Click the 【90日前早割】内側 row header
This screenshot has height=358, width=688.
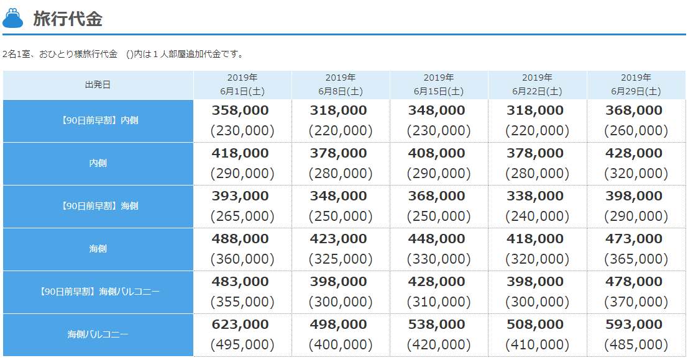(98, 120)
